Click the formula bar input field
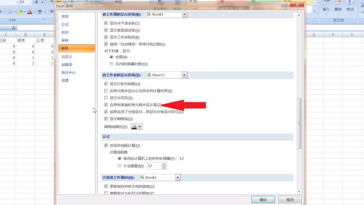 35,28
